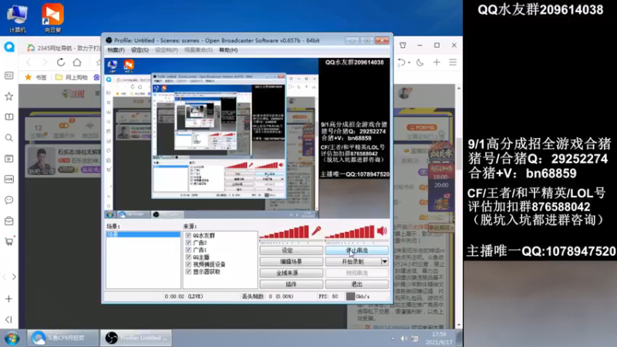Open the reading book icon in browser sidebar
Image resolution: width=617 pixels, height=347 pixels.
pyautogui.click(x=8, y=117)
